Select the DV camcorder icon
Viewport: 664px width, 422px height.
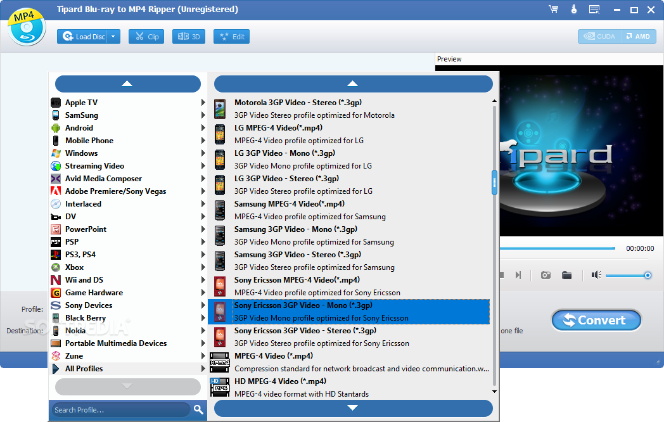(56, 217)
